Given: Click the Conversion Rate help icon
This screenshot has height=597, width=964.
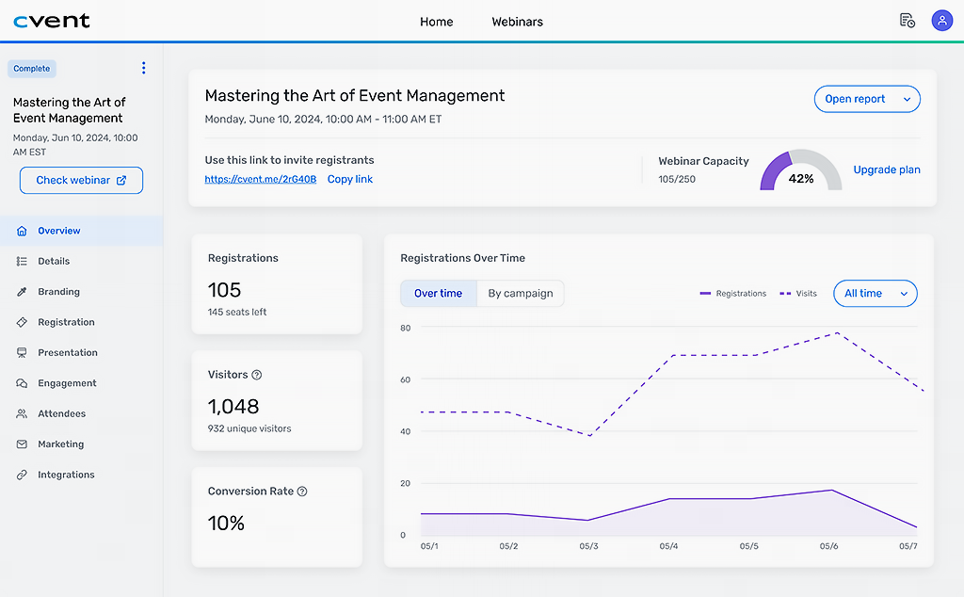Looking at the screenshot, I should click(302, 492).
